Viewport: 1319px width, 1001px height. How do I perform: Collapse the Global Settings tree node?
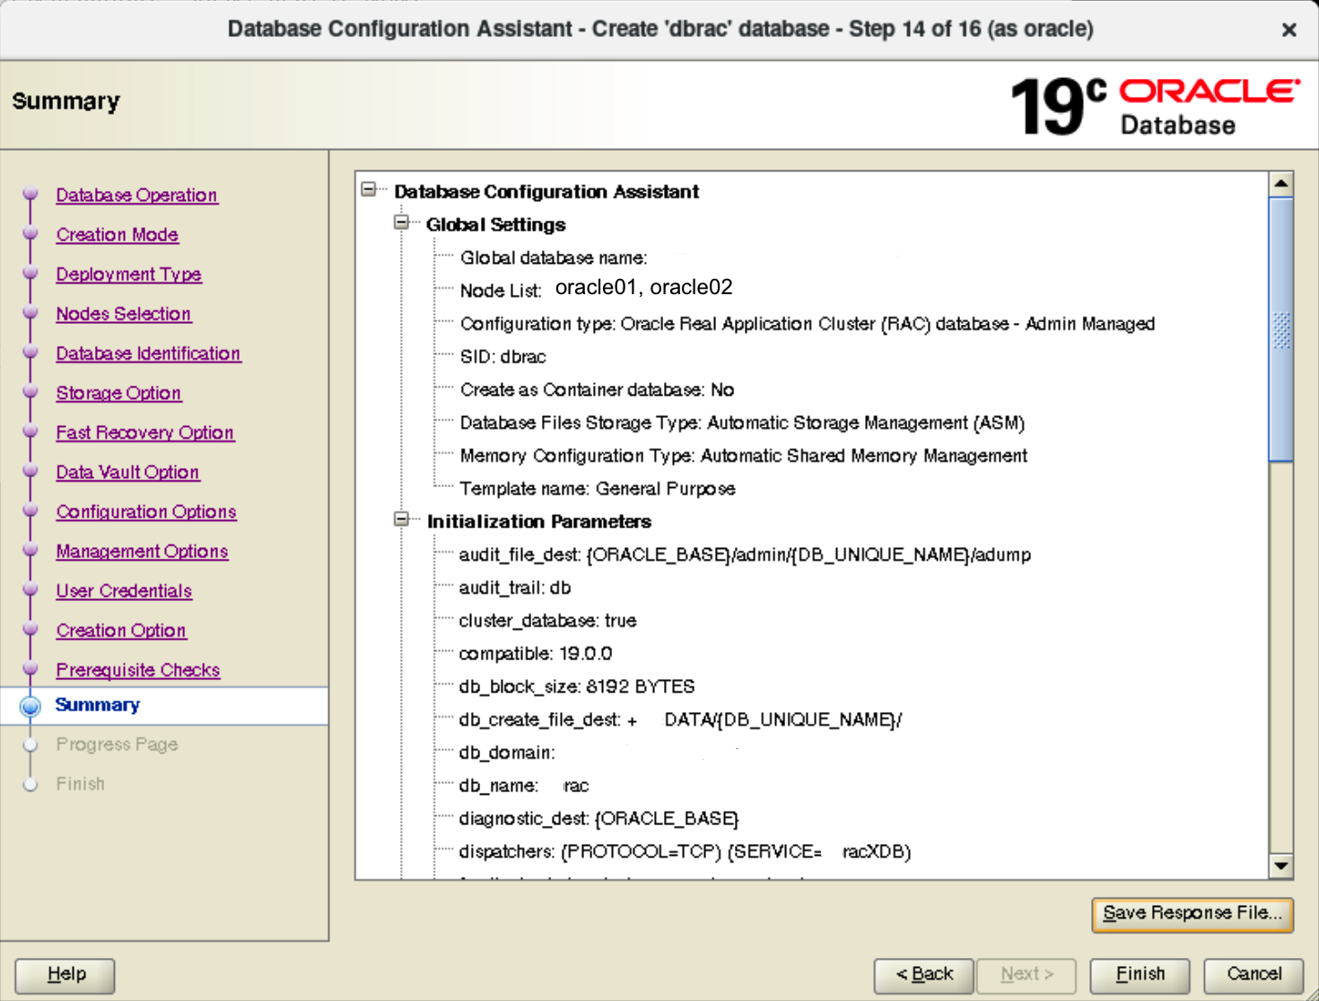[401, 222]
